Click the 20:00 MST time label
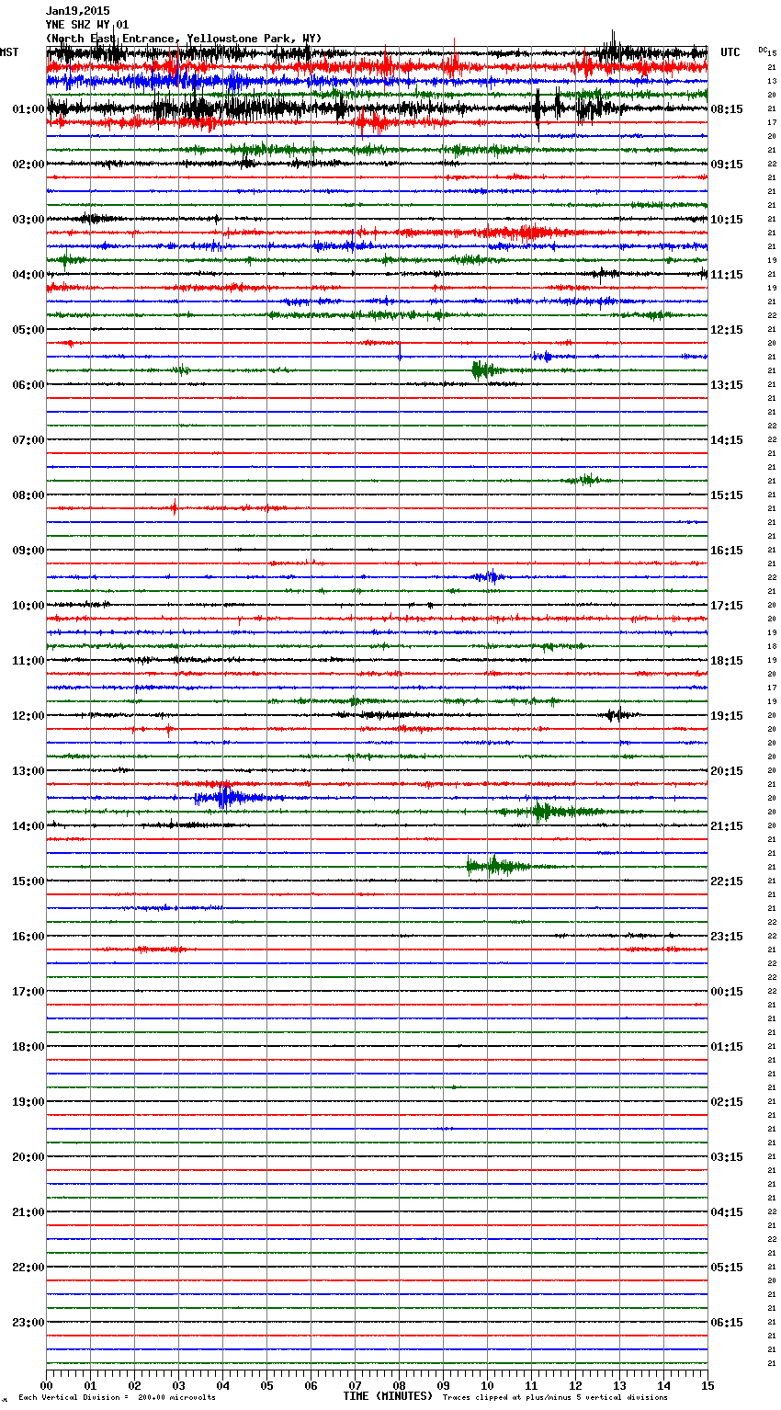The width and height of the screenshot is (781, 1410). coord(28,1157)
